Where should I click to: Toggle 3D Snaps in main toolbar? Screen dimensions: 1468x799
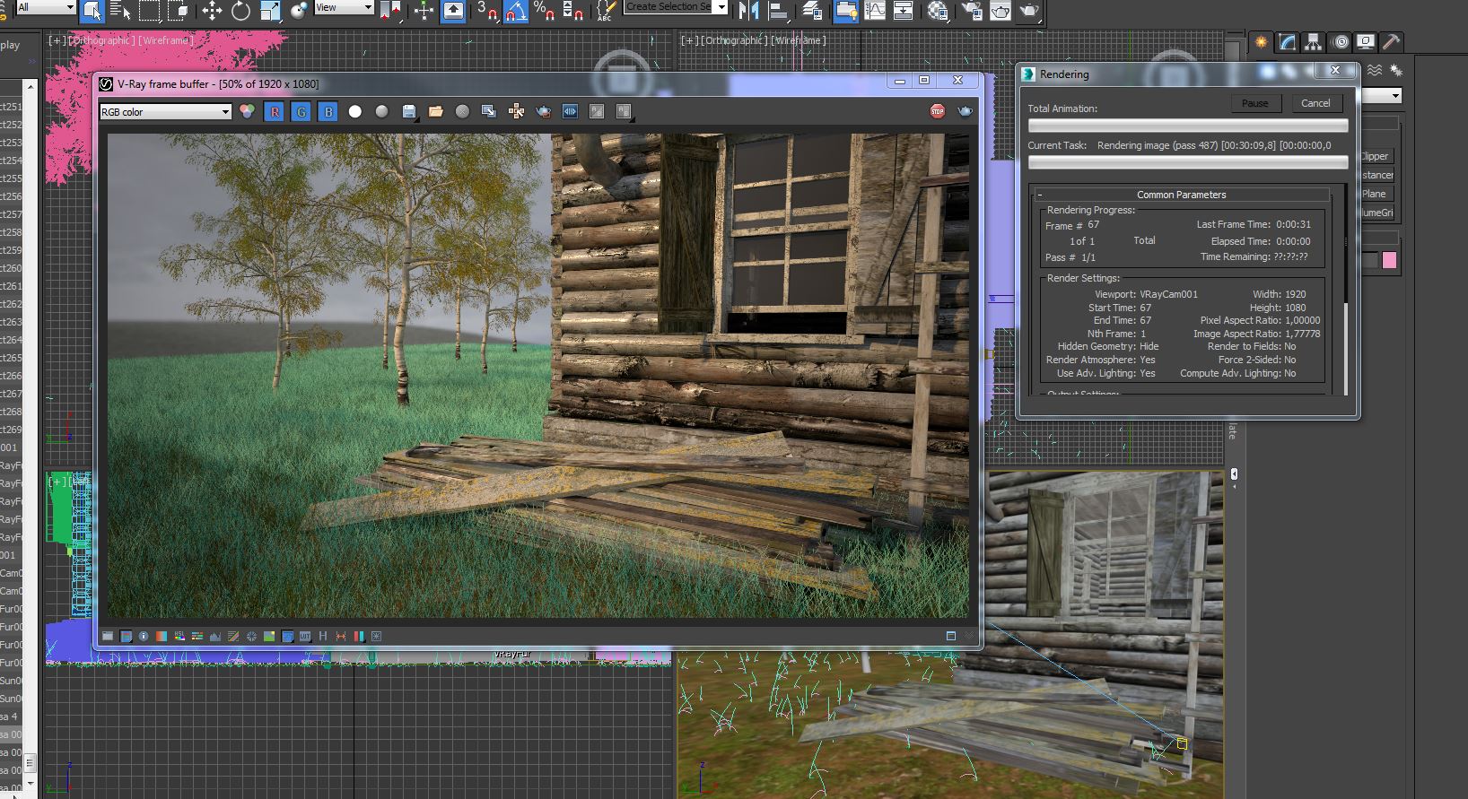487,10
